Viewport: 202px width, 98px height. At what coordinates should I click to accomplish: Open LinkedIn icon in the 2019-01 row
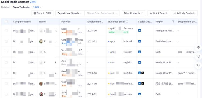click(139, 94)
